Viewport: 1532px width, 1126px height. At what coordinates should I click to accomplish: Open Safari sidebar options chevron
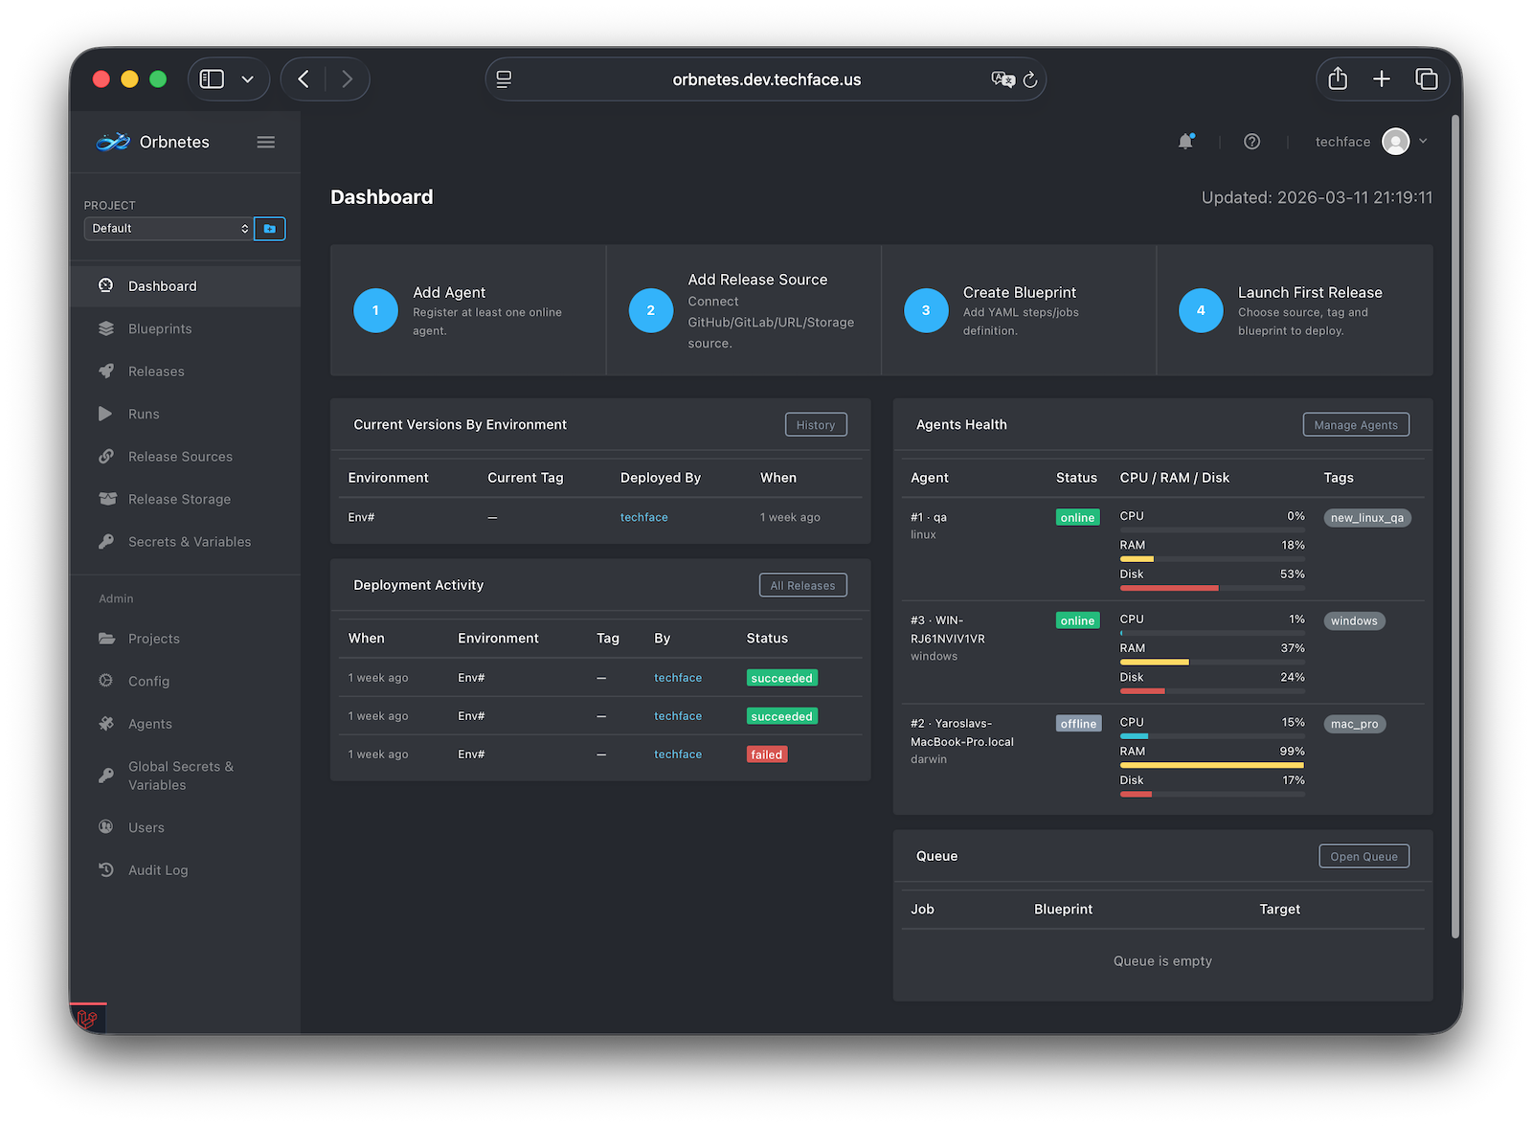(x=248, y=79)
